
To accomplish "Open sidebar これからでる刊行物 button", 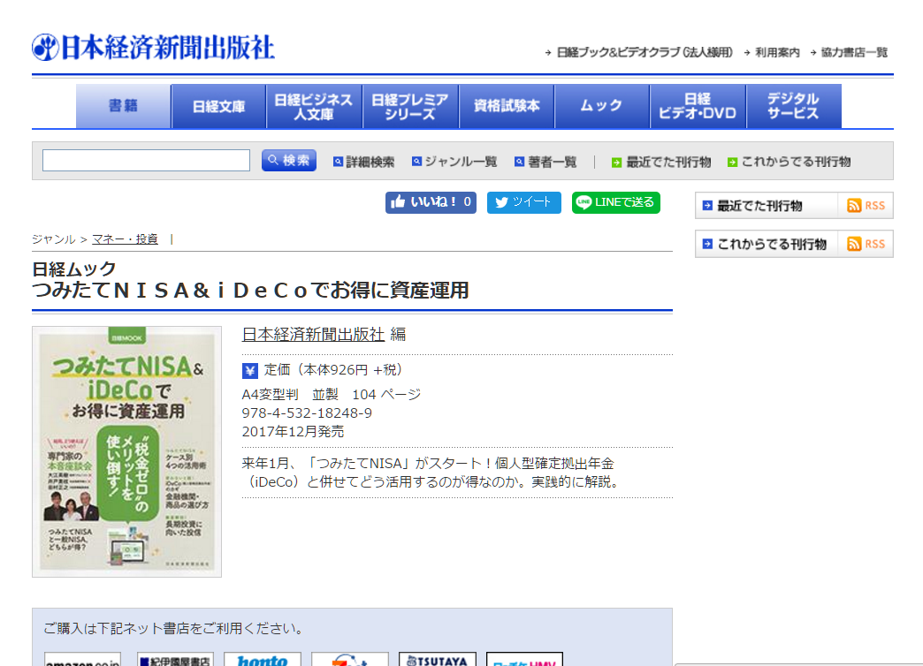I will (767, 244).
